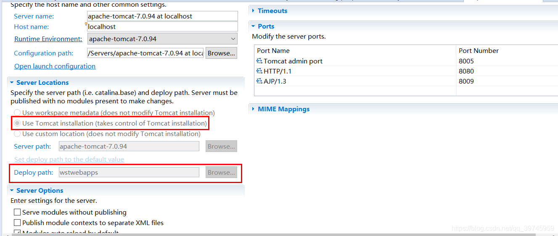Enable Serve modules without publishing
558x236 pixels.
click(17, 212)
